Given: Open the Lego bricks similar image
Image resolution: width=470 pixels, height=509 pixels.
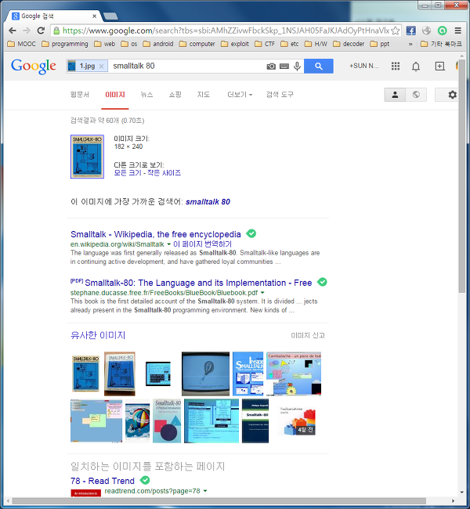Looking at the screenshot, I should point(297,421).
